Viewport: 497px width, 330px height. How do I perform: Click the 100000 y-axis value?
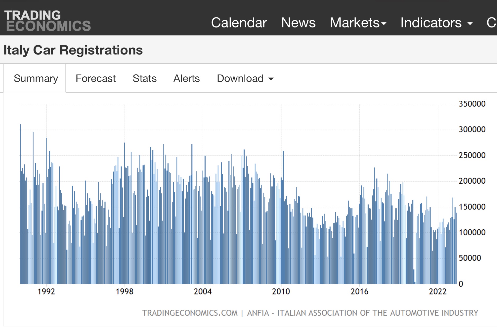tap(472, 233)
